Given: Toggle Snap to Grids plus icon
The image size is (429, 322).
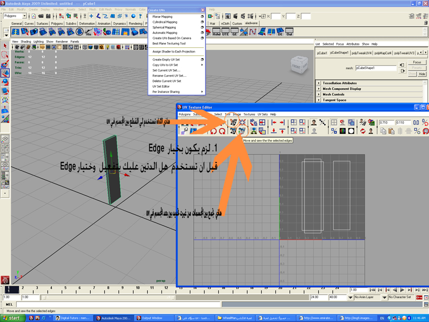Looking at the screenshot, I should coord(91,16).
